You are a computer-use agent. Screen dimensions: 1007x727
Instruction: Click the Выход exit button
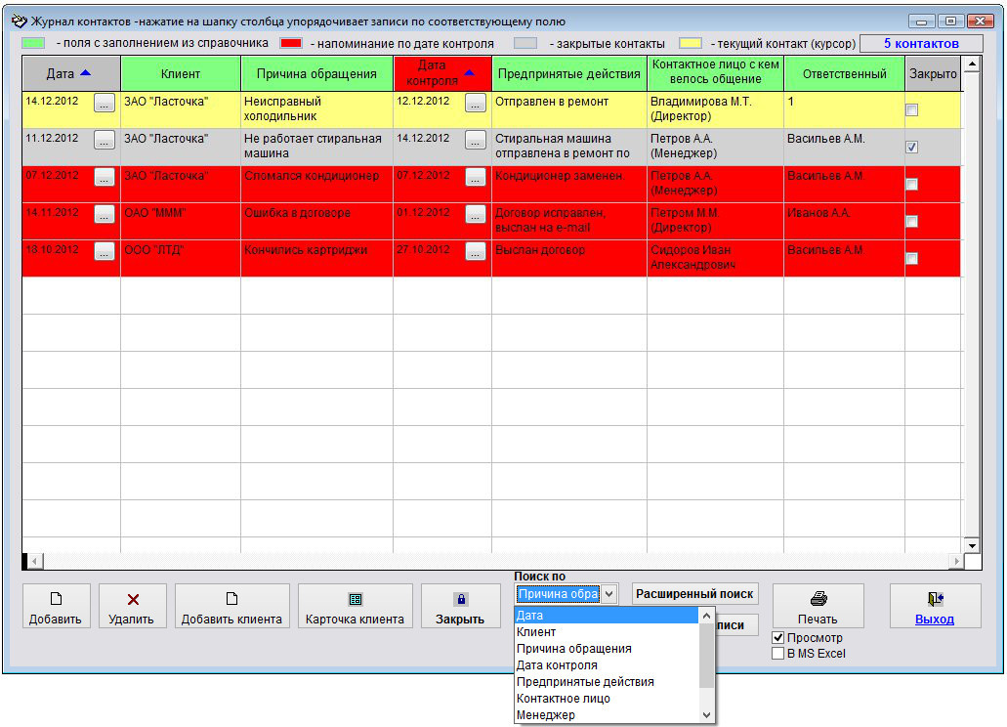click(935, 606)
